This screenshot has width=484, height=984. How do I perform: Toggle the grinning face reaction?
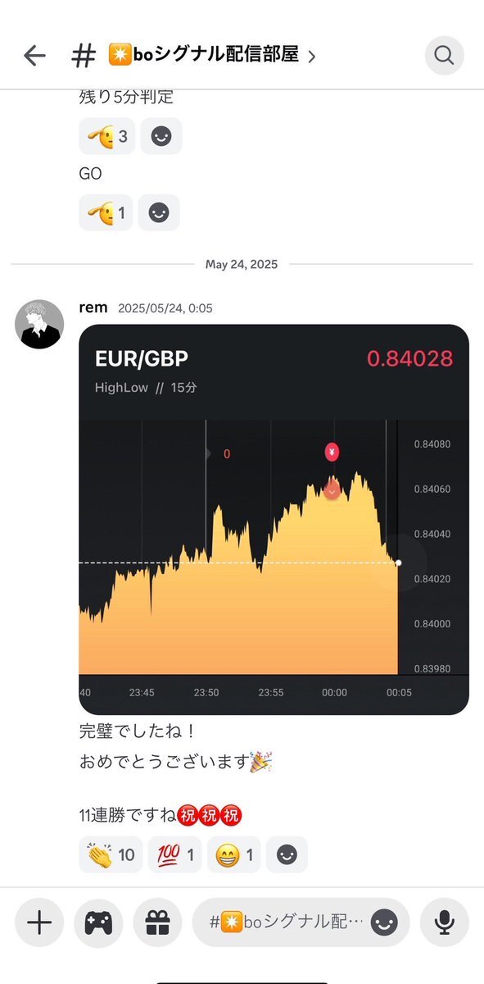[233, 854]
